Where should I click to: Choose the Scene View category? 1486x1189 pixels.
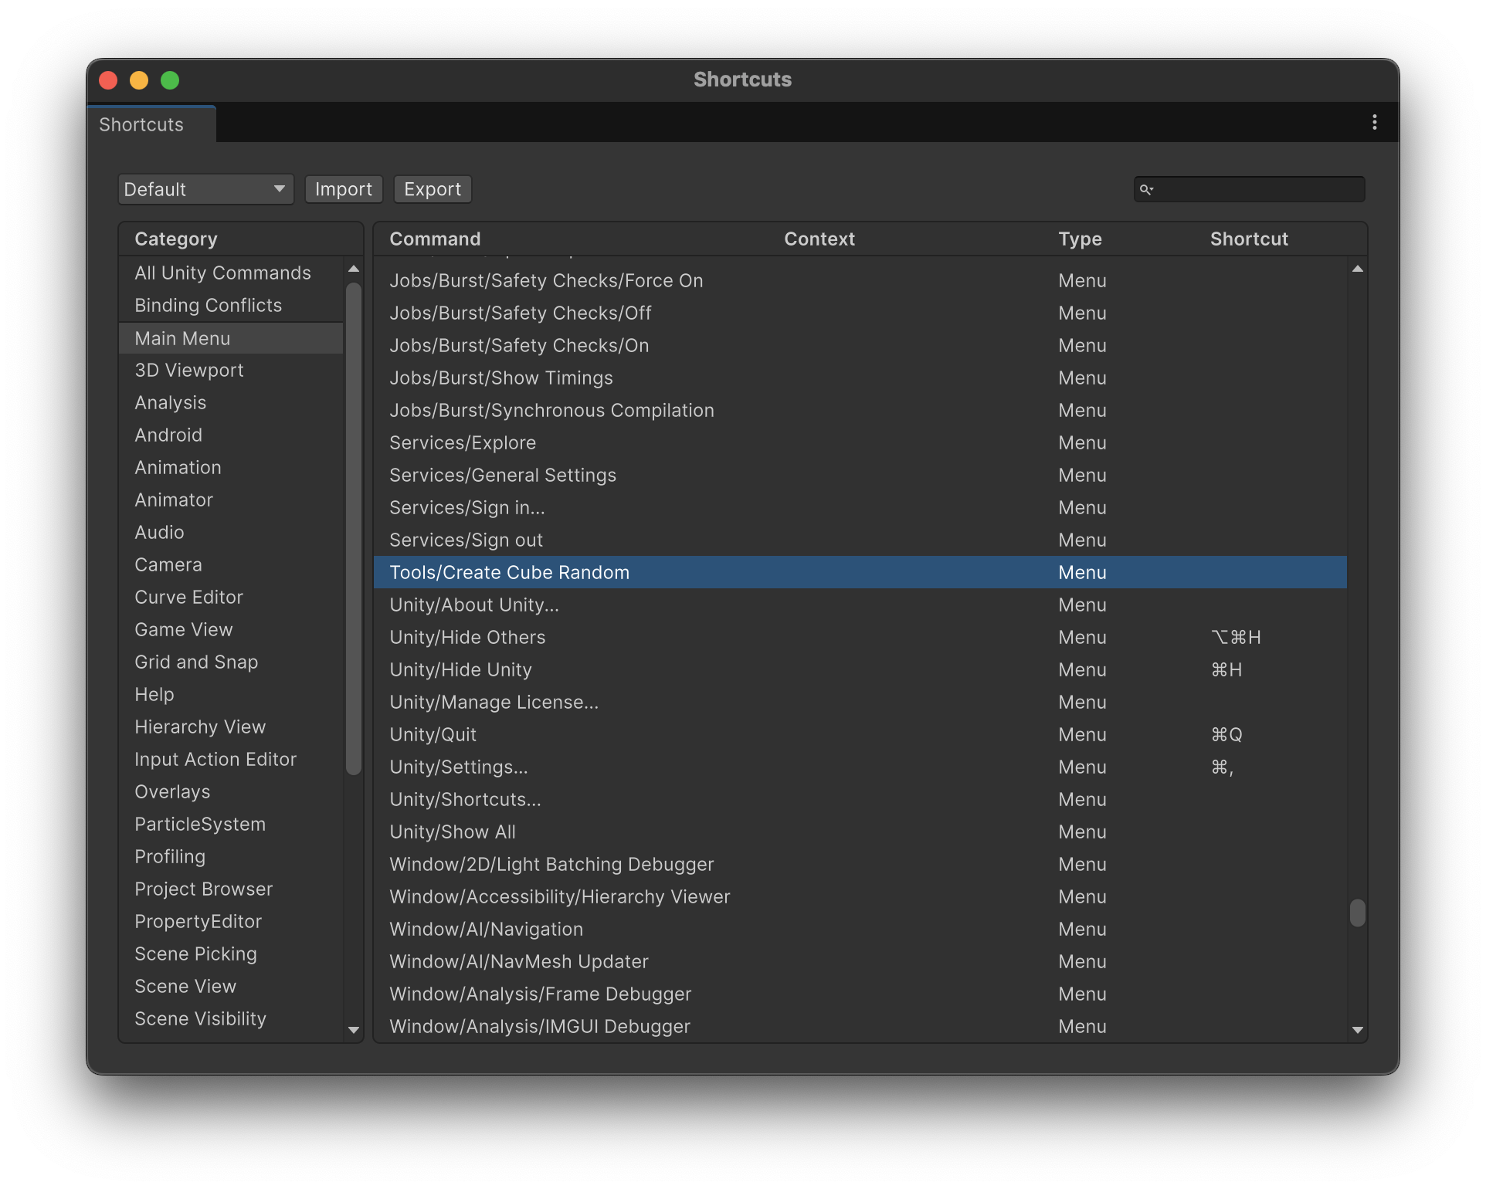click(185, 987)
